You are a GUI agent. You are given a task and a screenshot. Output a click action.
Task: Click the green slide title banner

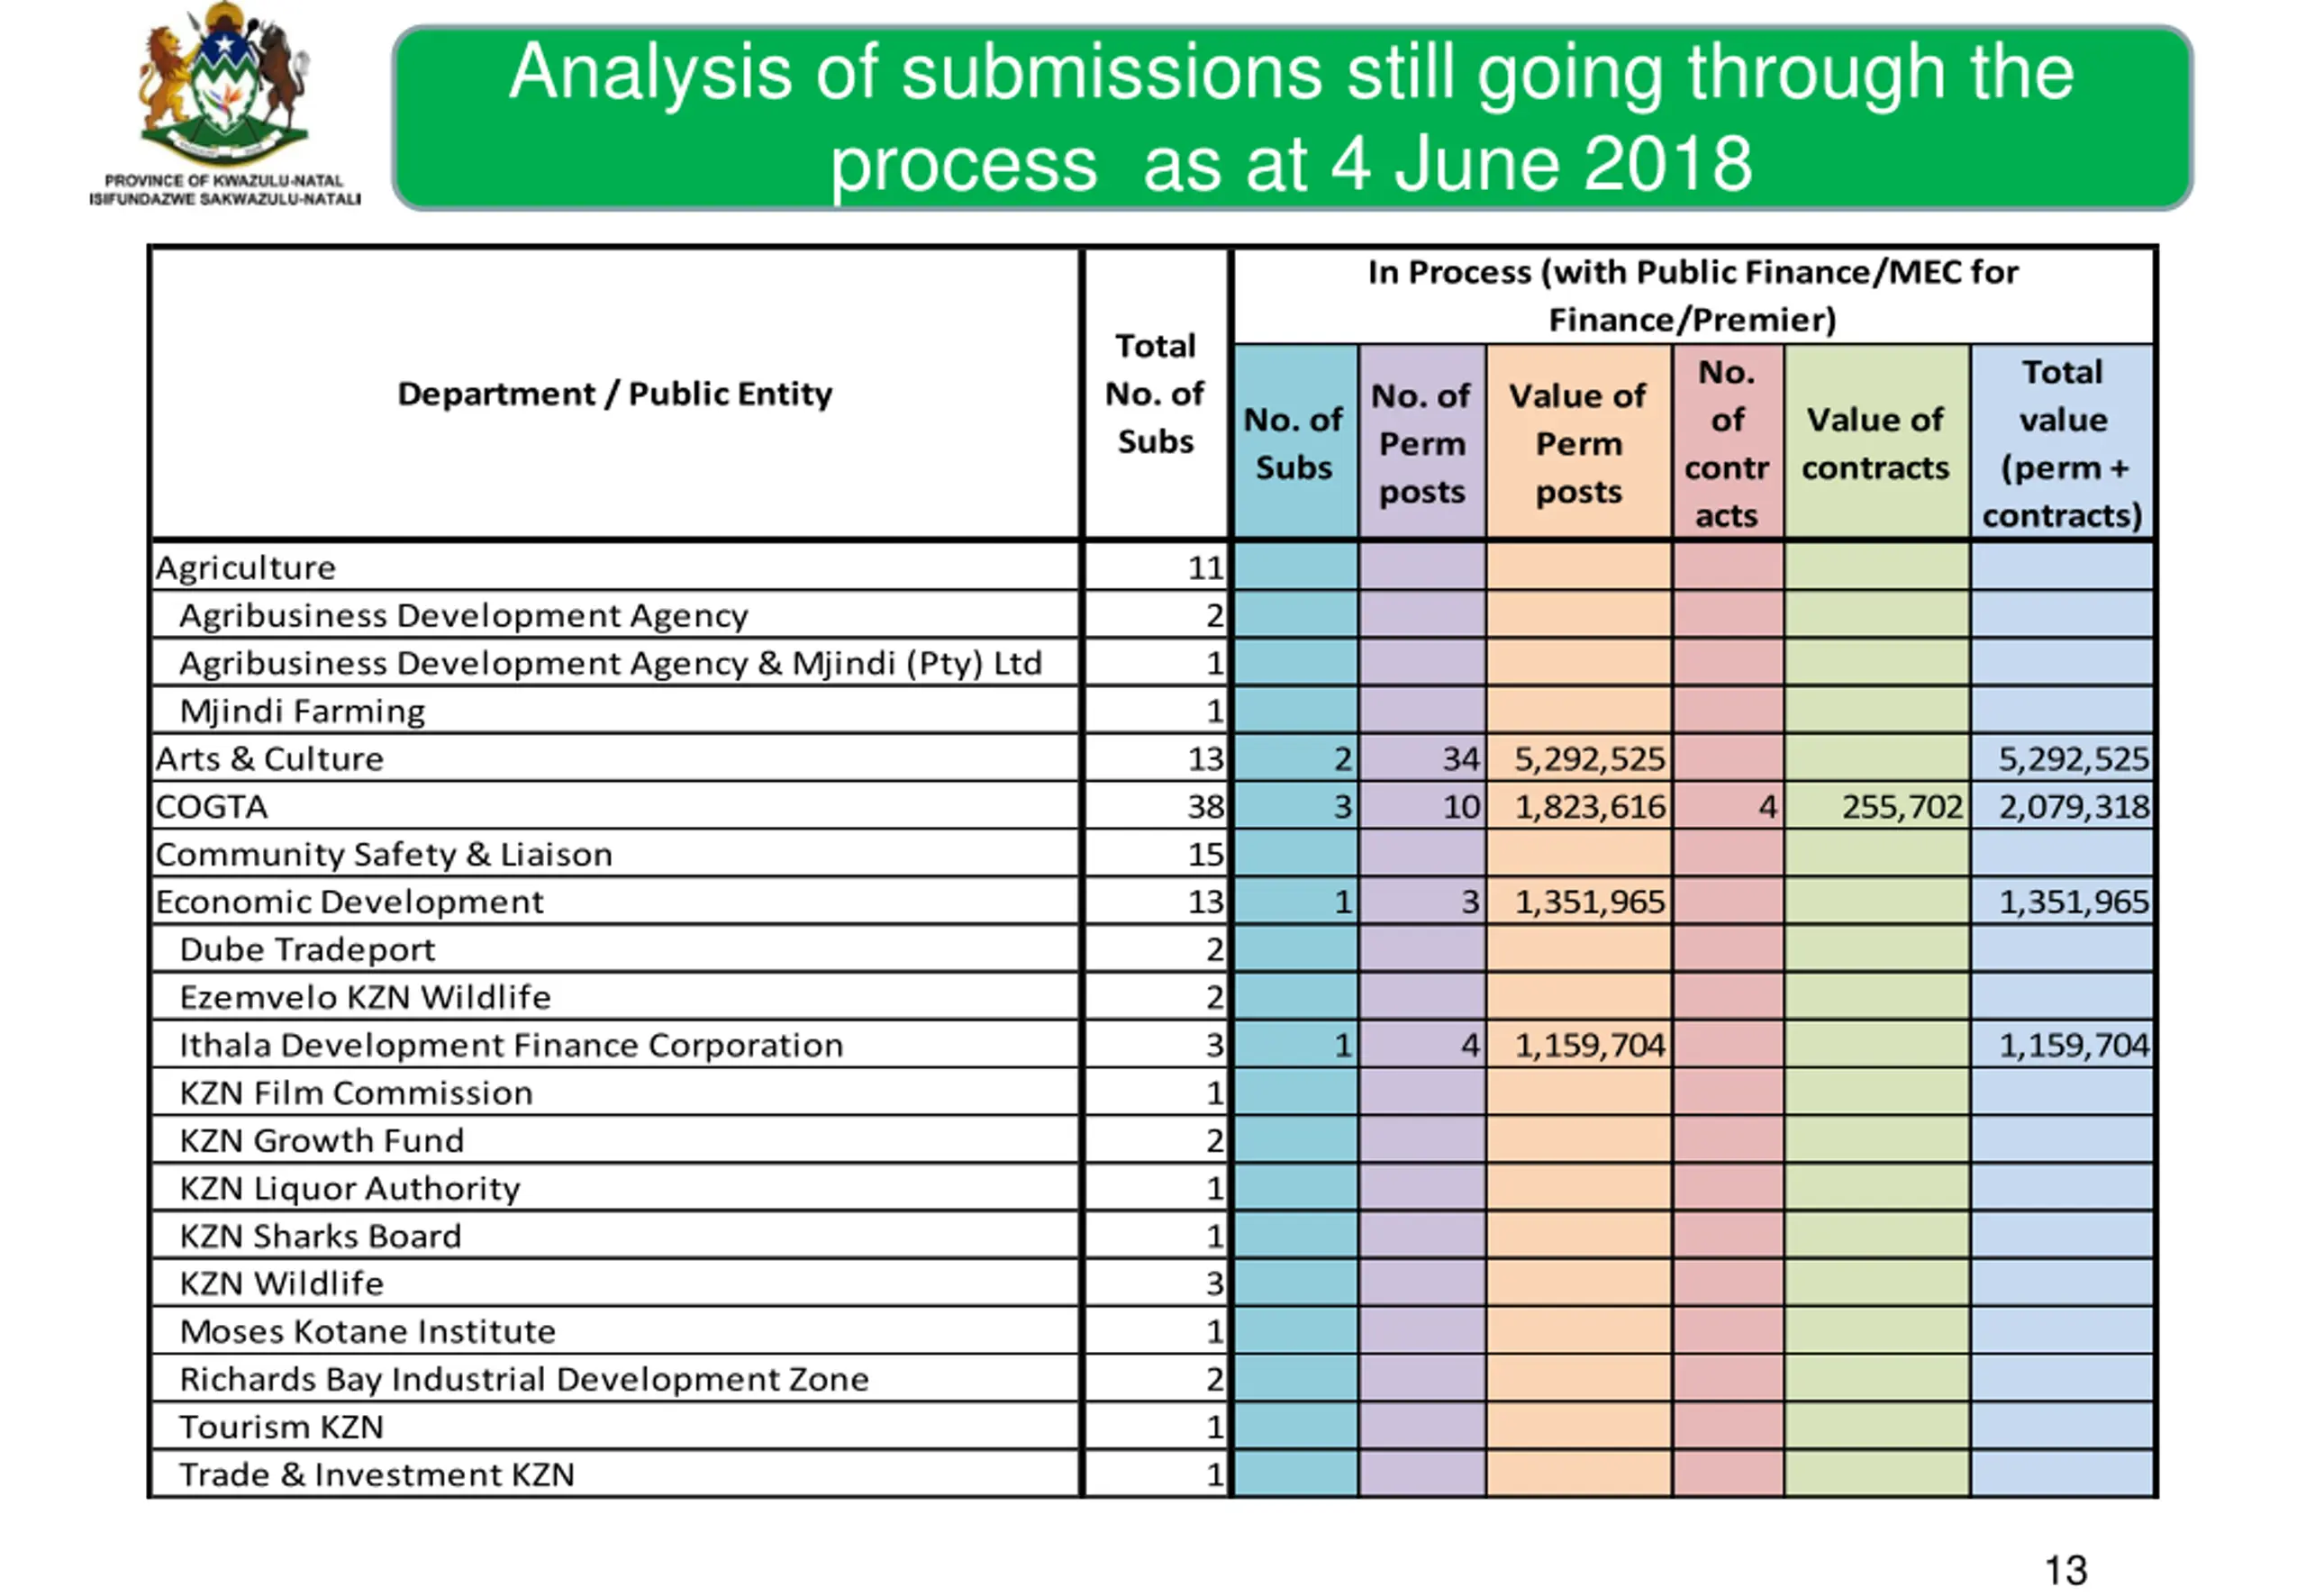pyautogui.click(x=1292, y=118)
